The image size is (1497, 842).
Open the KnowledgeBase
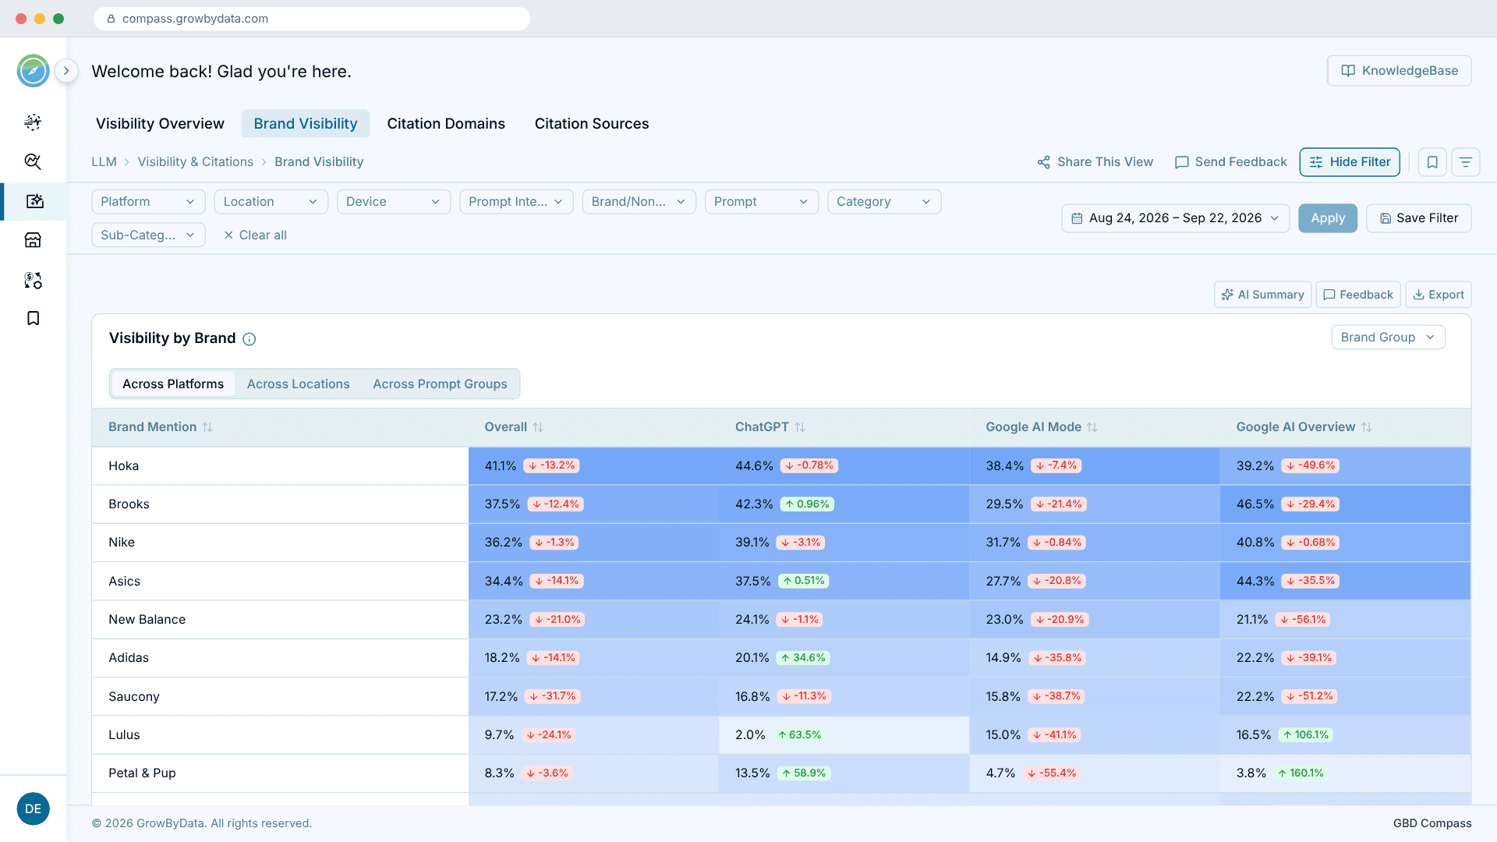click(x=1400, y=71)
